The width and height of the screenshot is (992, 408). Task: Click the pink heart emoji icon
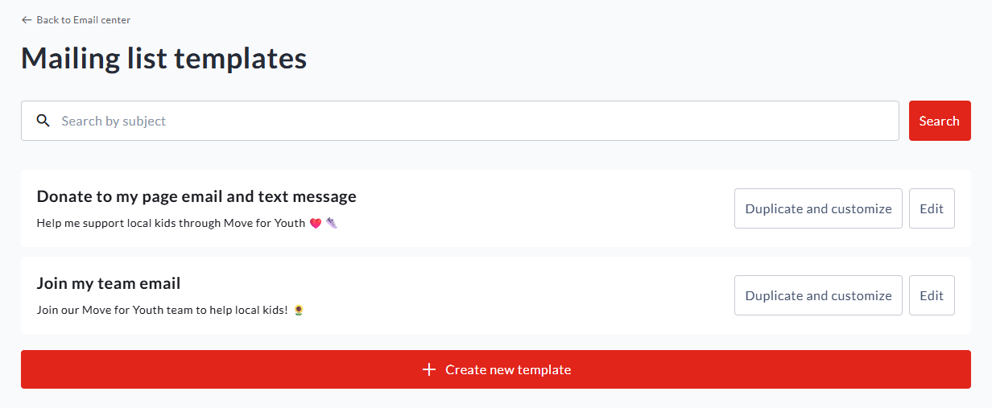[x=315, y=223]
